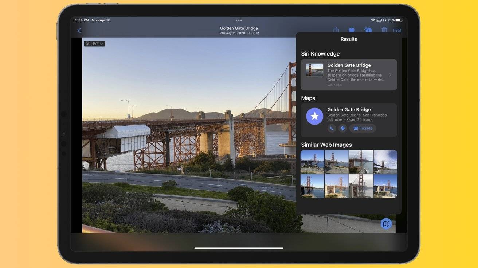478x268 pixels.
Task: Call Golden Gate Bridge via phone icon
Action: coord(332,128)
